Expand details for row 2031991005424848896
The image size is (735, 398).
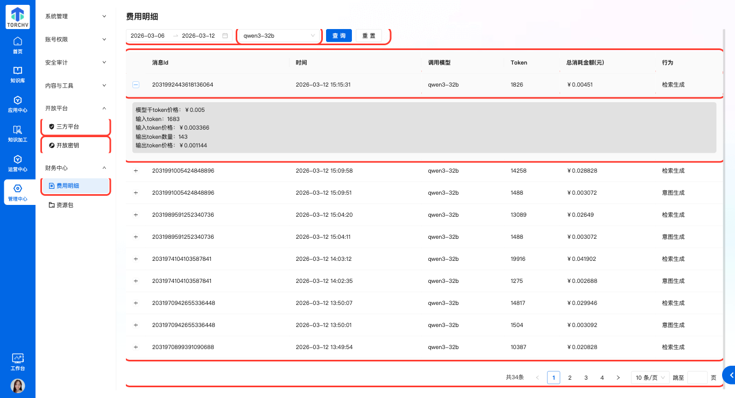point(136,170)
